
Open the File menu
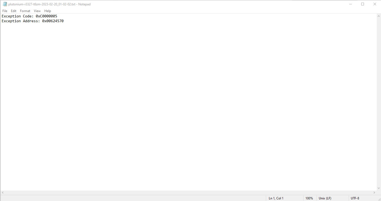[x=5, y=11]
